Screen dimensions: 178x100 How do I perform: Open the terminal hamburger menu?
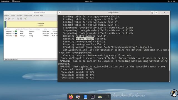click(156, 13)
